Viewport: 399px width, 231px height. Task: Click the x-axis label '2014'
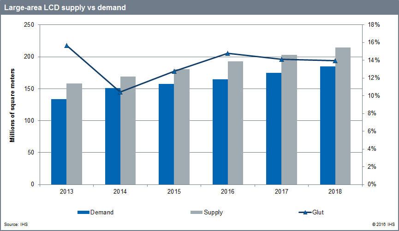(x=120, y=191)
